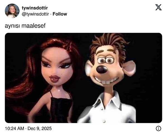
Task: Click the word "aynısı" in the tweet
Action: coord(12,26)
